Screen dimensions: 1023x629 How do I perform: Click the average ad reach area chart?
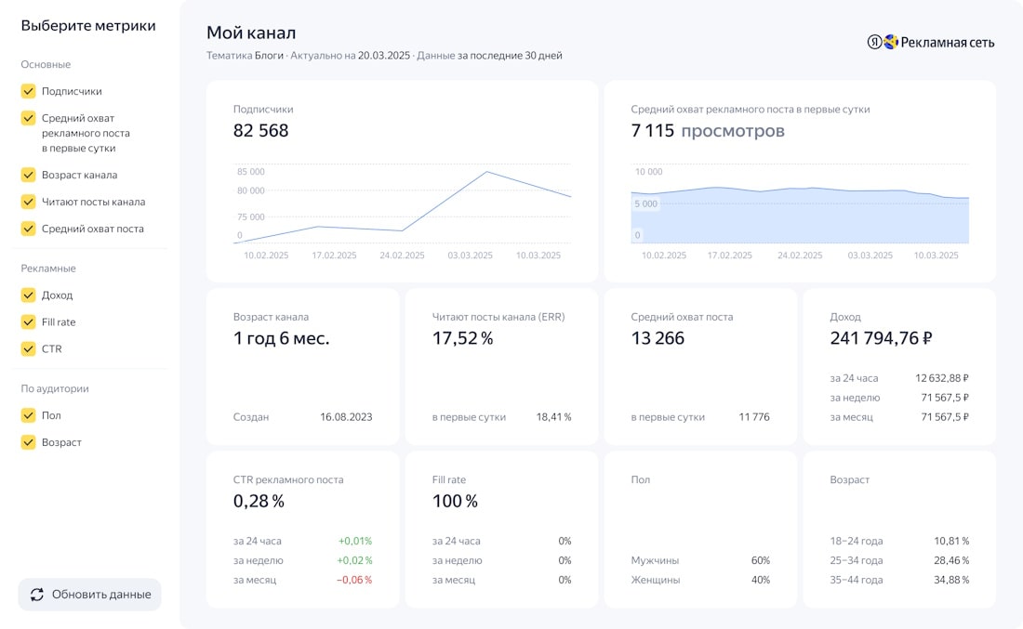800,216
